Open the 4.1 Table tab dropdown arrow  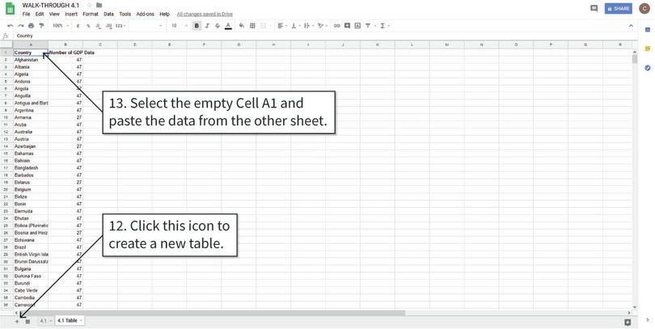pos(81,321)
